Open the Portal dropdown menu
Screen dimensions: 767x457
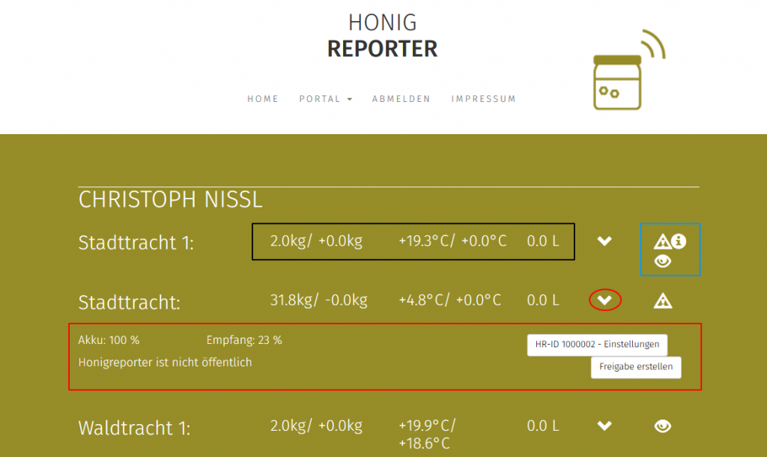pyautogui.click(x=325, y=99)
